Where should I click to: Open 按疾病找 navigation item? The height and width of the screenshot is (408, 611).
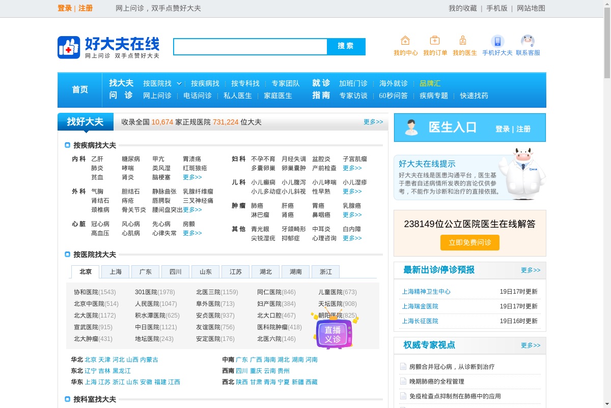point(205,83)
